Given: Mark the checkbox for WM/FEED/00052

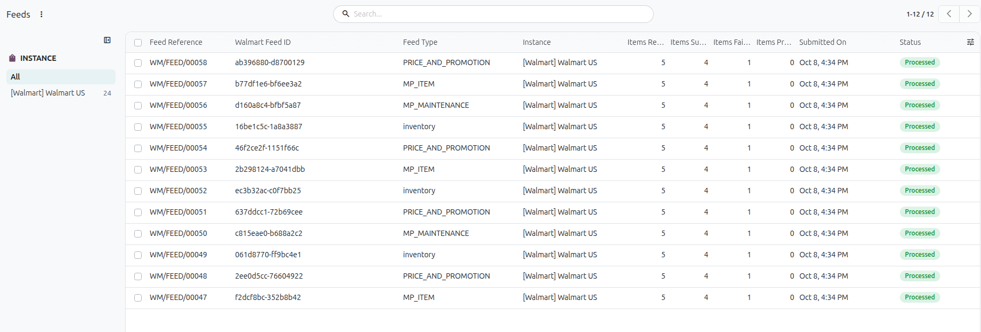Looking at the screenshot, I should (x=138, y=191).
